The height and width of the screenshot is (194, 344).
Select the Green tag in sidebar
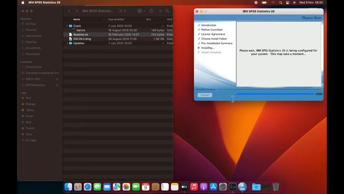pyautogui.click(x=30, y=116)
